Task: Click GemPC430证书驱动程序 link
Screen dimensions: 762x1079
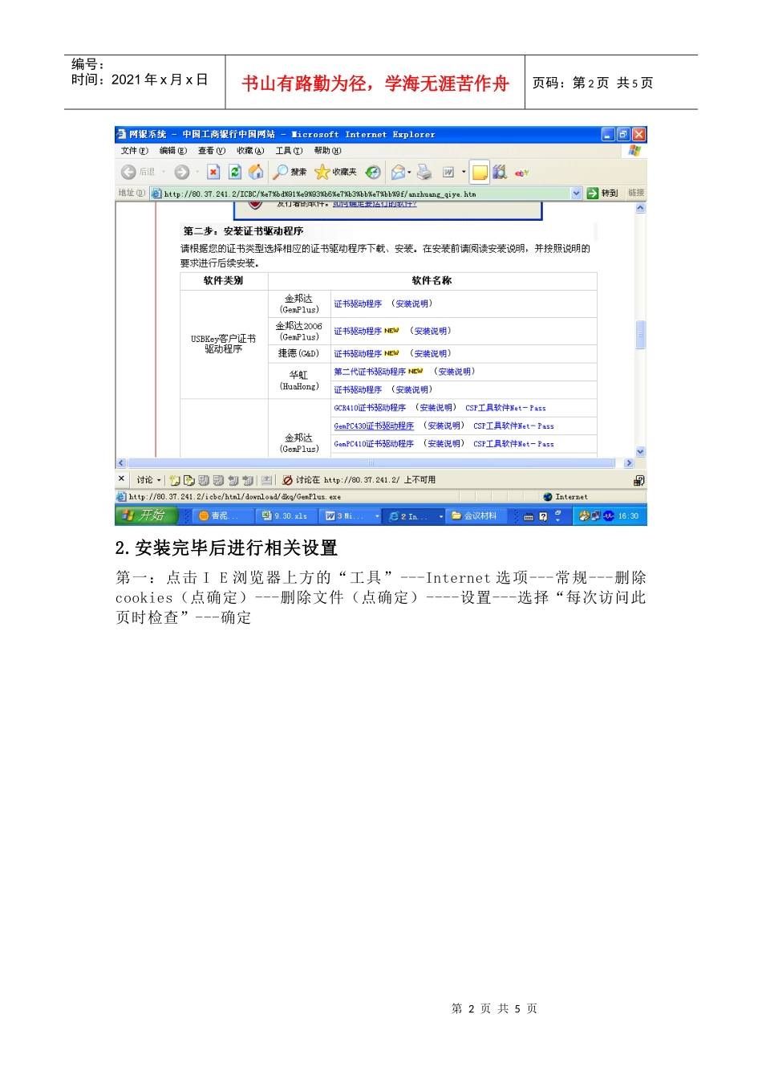Action: tap(374, 426)
